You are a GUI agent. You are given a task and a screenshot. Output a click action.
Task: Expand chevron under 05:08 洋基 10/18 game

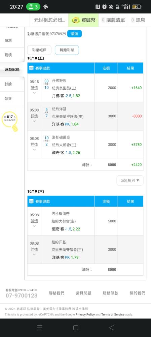coord(34,121)
